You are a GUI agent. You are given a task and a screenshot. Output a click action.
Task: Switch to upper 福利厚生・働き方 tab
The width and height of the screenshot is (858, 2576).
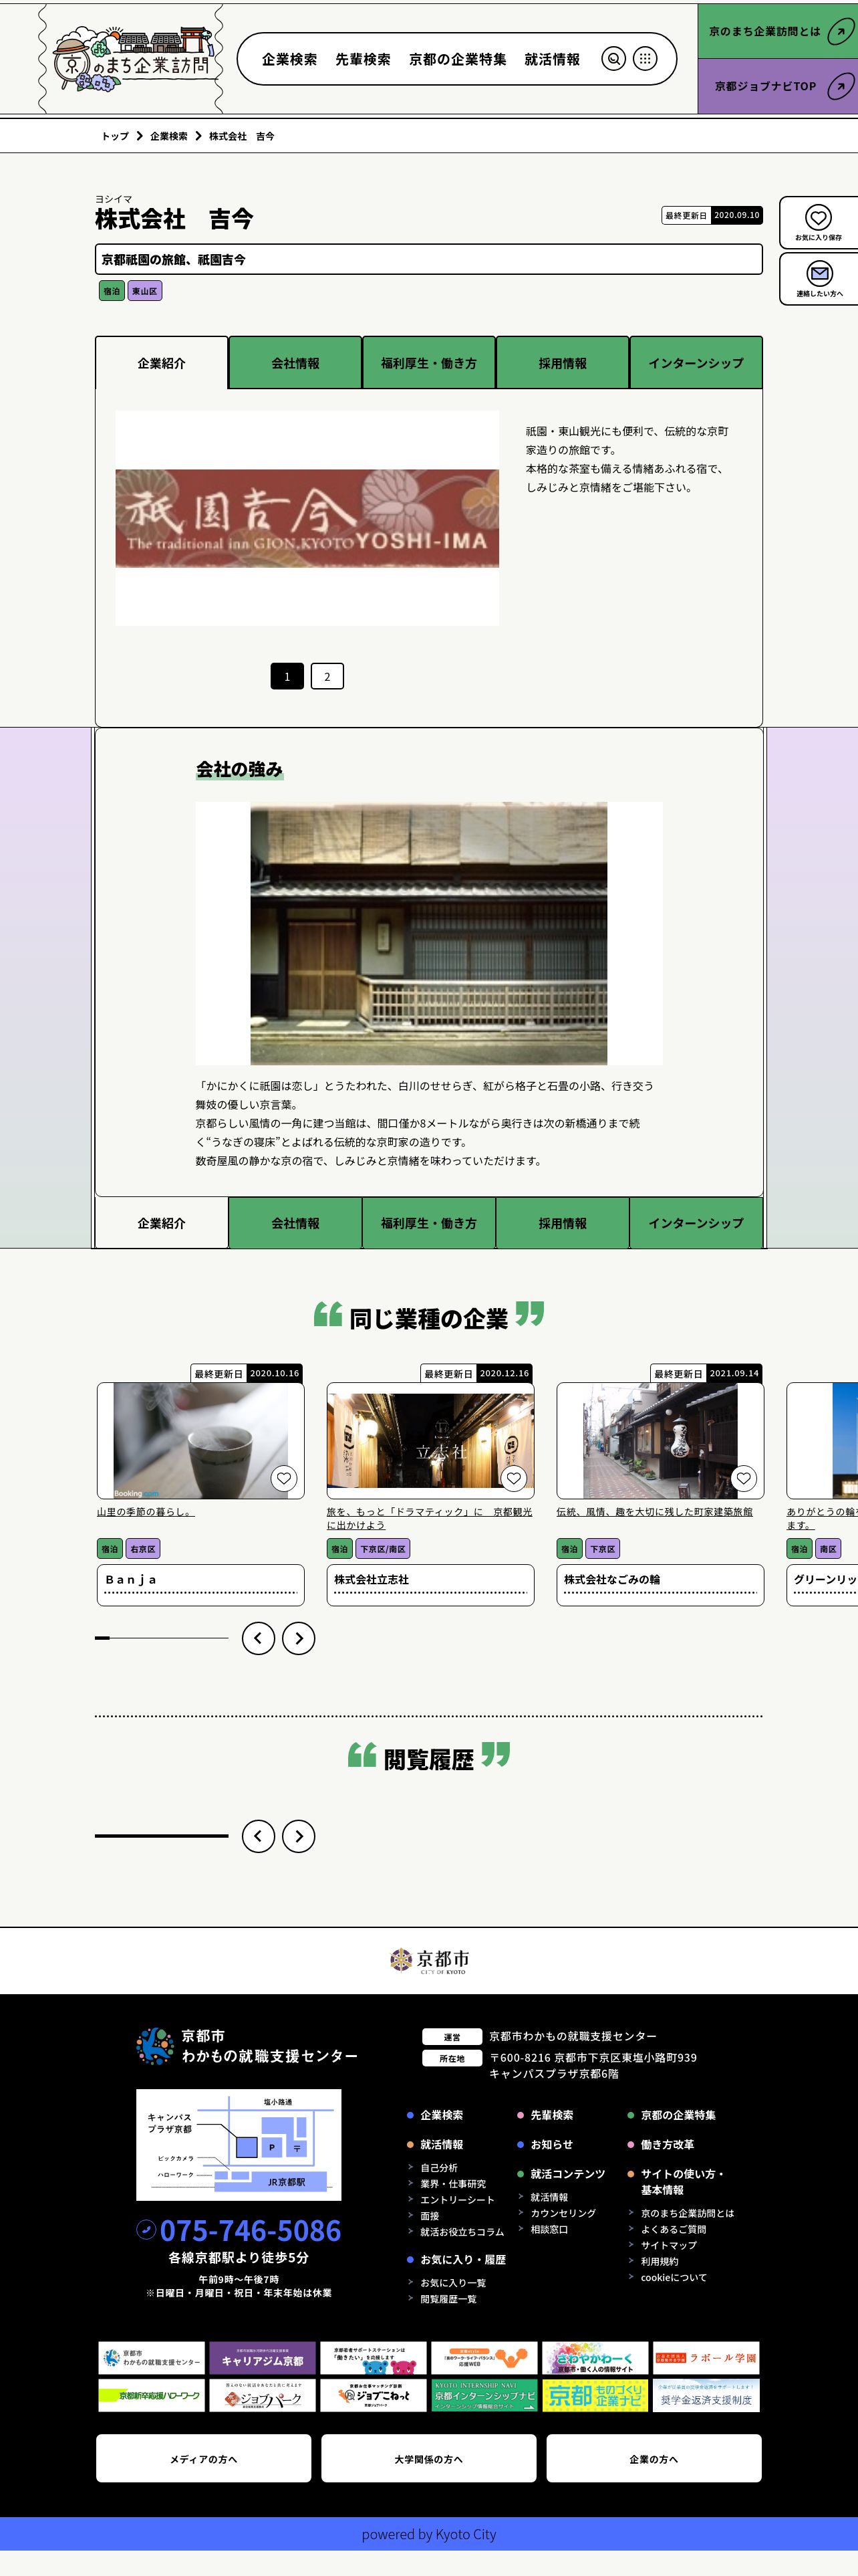(428, 363)
